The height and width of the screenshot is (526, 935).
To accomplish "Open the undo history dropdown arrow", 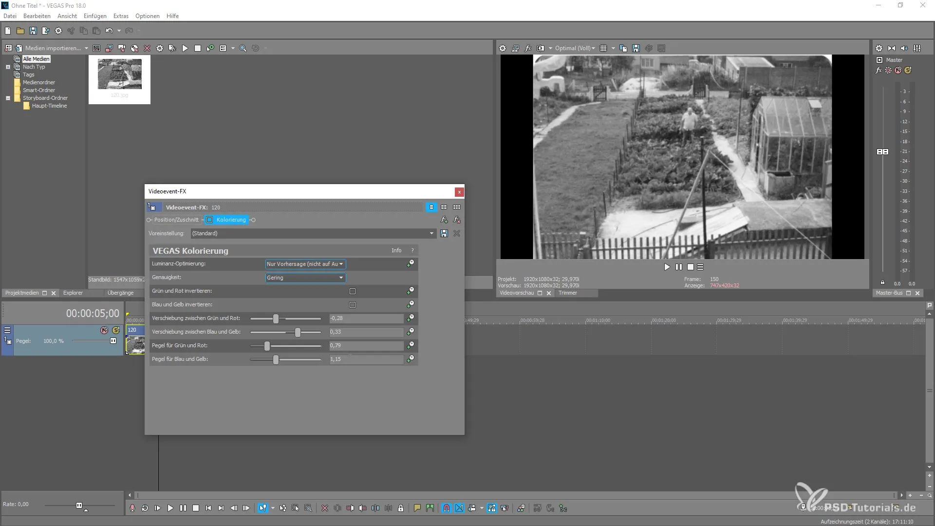I will point(119,31).
